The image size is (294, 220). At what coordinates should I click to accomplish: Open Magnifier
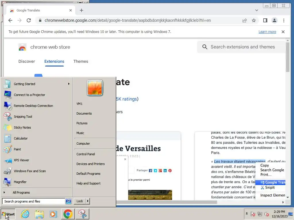[x=36, y=182]
